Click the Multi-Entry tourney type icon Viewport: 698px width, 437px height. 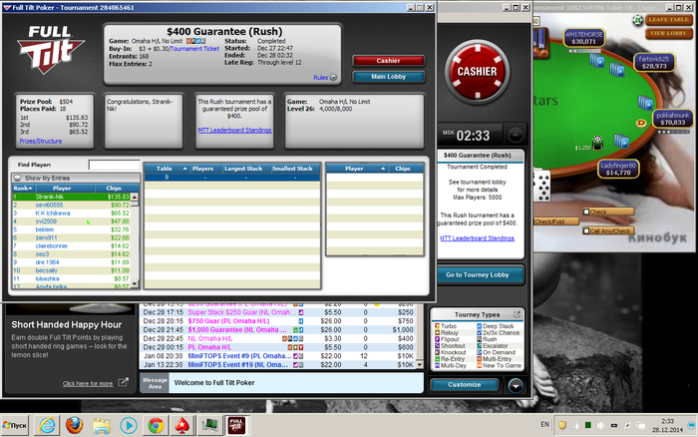[479, 359]
